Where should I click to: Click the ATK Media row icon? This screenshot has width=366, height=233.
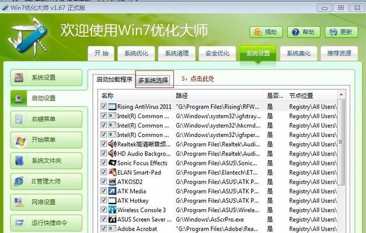coord(112,191)
